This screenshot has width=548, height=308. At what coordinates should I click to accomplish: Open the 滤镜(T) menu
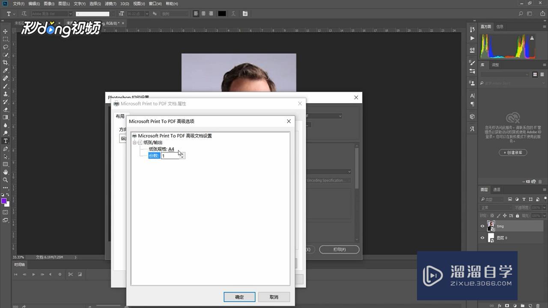pyautogui.click(x=110, y=4)
